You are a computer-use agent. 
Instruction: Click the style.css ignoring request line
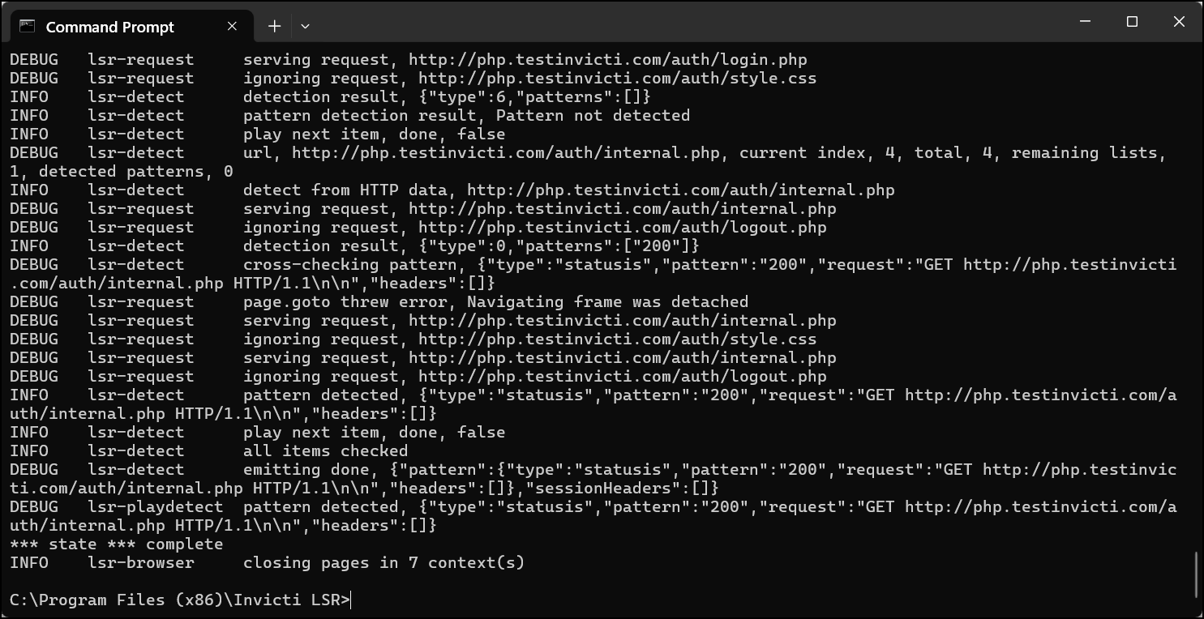405,78
